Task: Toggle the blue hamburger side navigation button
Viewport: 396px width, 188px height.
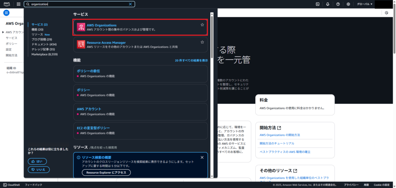Action: pos(6,13)
